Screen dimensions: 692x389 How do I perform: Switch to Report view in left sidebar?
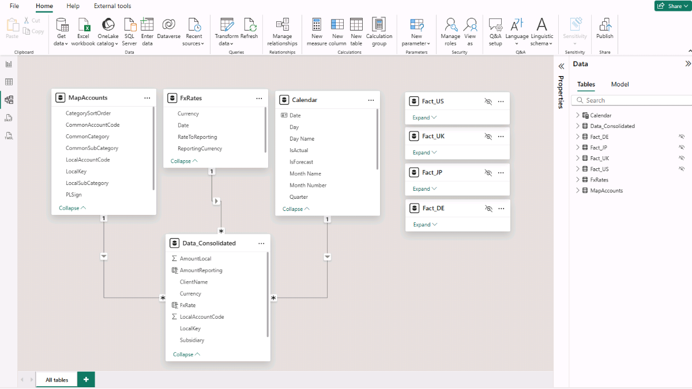[x=9, y=64]
